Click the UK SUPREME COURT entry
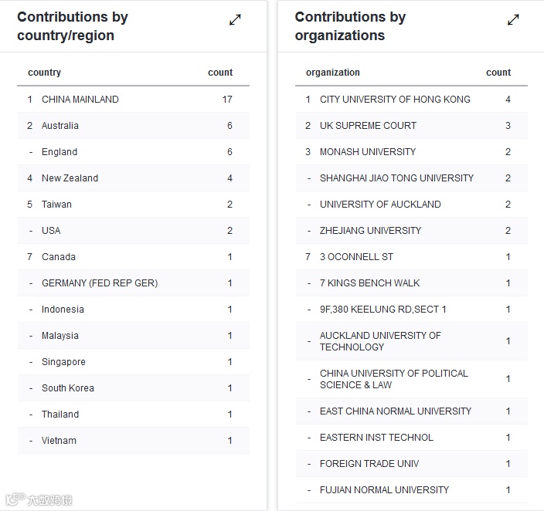This screenshot has width=544, height=511. (368, 126)
